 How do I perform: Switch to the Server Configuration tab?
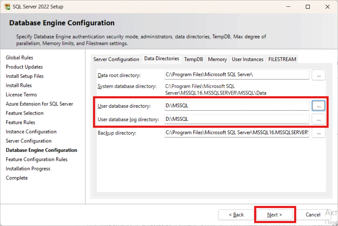pos(116,59)
